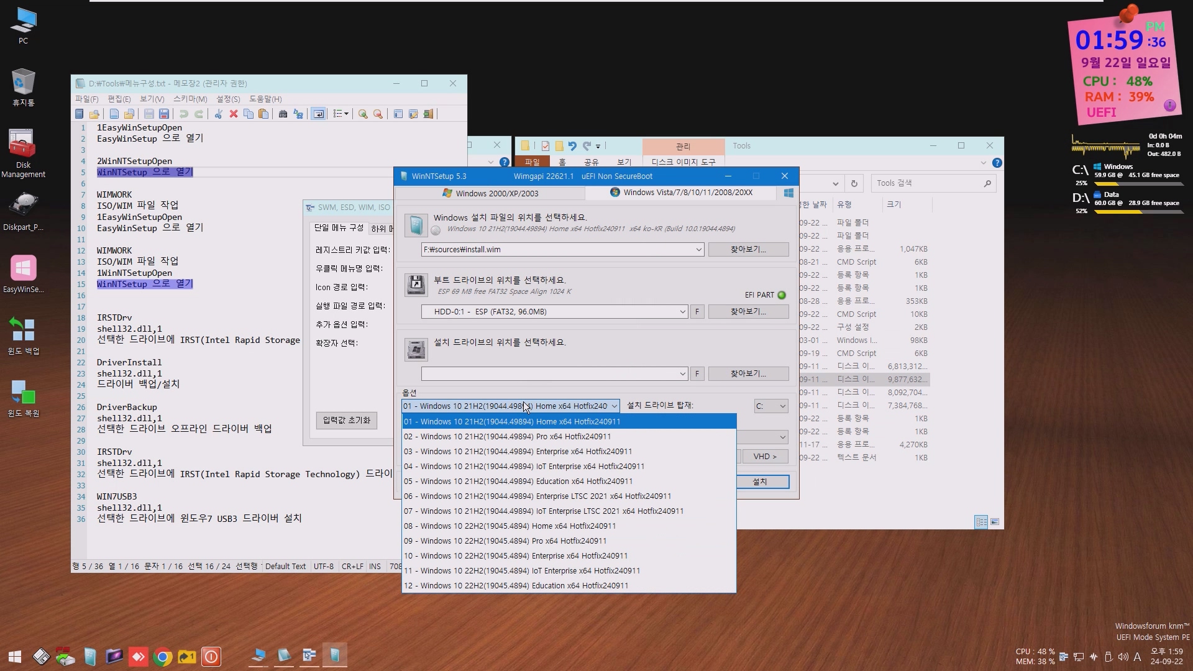This screenshot has height=671, width=1193.
Task: Click the Zoom In magnifier in Notepad2 toolbar
Action: [x=363, y=114]
